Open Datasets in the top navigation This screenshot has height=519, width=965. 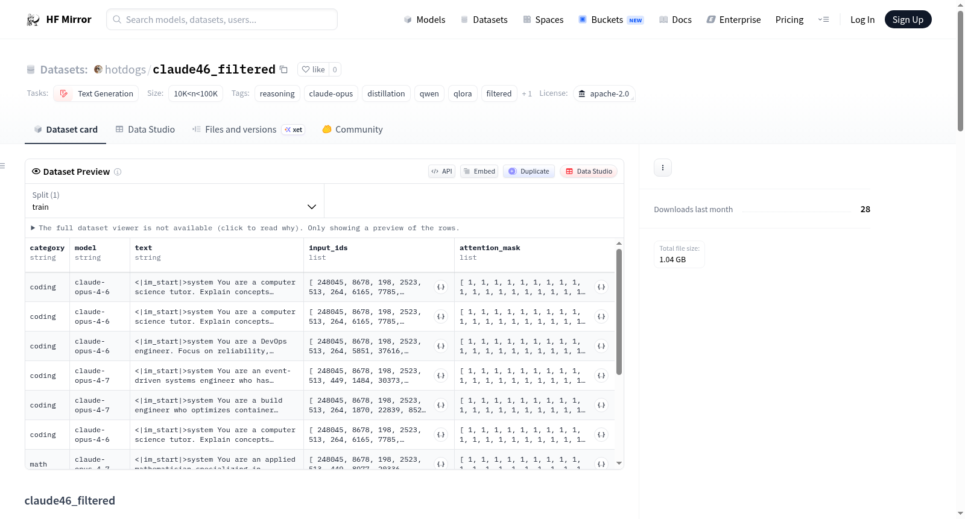[x=484, y=20]
